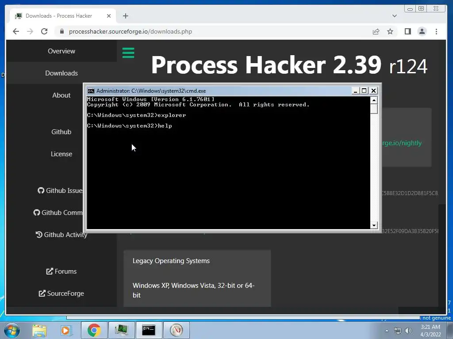Open the License sidebar page

point(61,154)
